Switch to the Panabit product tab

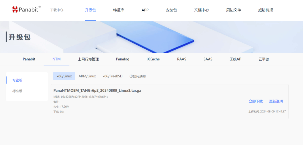[x=29, y=59]
